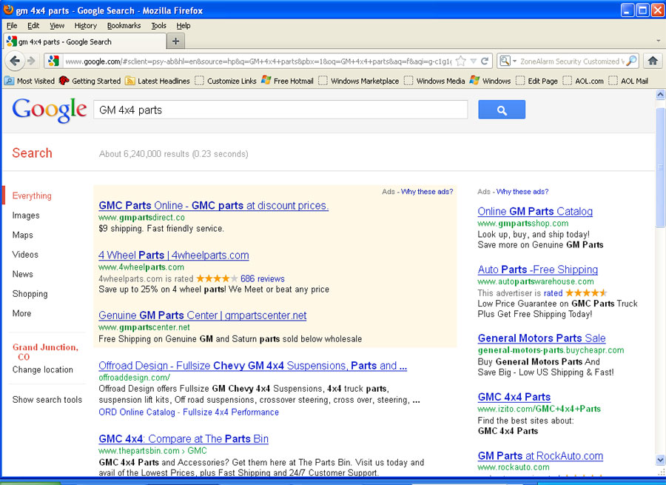Click the bookmark star in address bar
The height and width of the screenshot is (485, 666).
(460, 61)
